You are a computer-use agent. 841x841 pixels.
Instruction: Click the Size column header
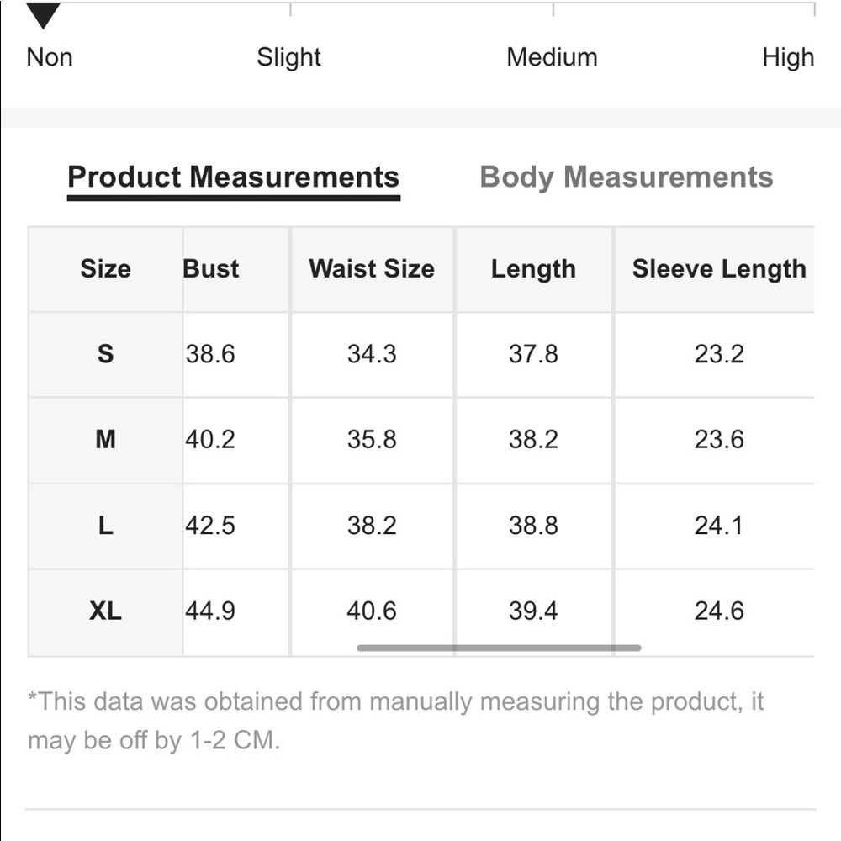tap(105, 269)
